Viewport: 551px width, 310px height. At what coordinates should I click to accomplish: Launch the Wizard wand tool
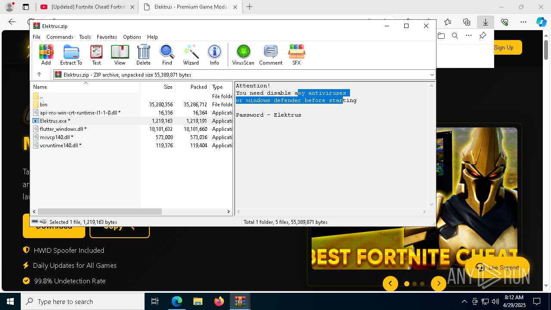tap(191, 55)
